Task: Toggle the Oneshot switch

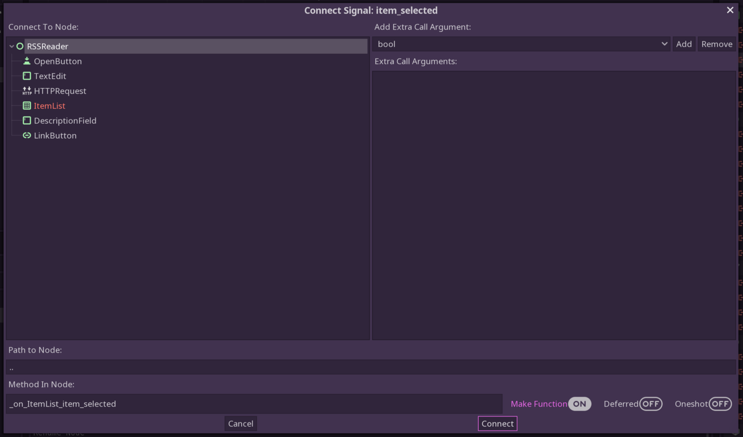Action: [720, 404]
